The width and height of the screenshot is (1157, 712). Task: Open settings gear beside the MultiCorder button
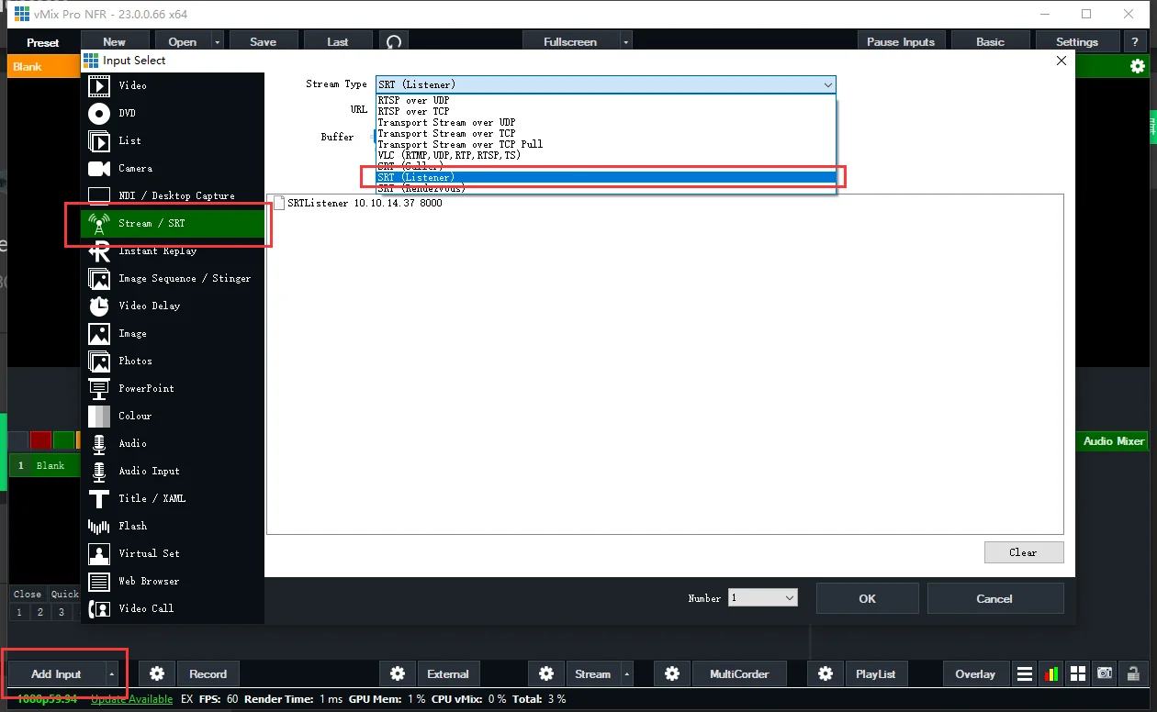pos(672,673)
